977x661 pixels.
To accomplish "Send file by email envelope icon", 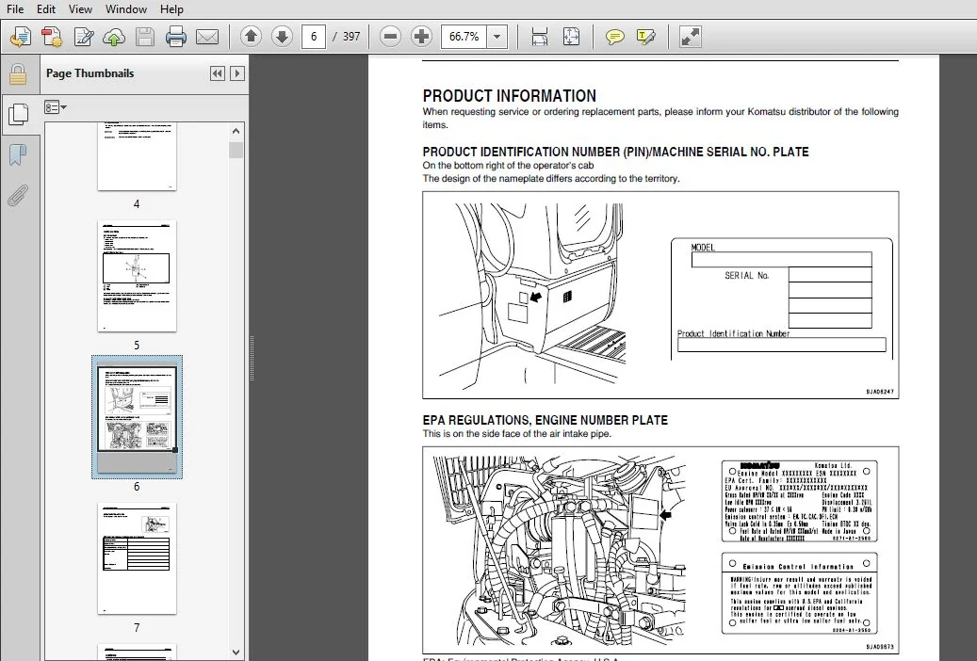I will point(207,37).
